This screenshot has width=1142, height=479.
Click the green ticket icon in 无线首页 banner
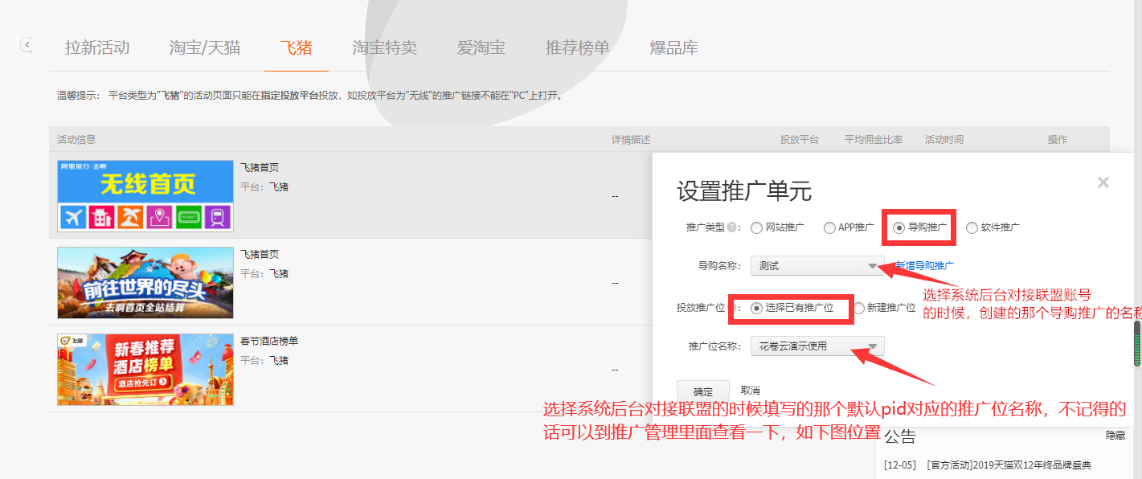(x=189, y=217)
